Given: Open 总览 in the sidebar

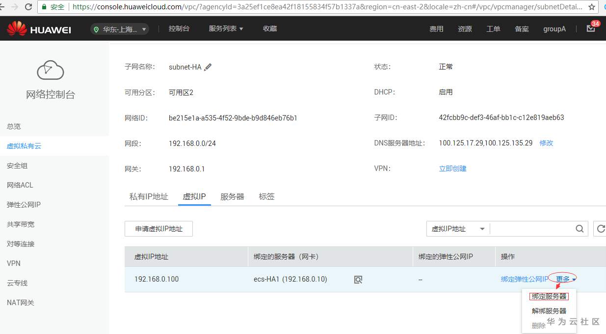Looking at the screenshot, I should [x=14, y=126].
